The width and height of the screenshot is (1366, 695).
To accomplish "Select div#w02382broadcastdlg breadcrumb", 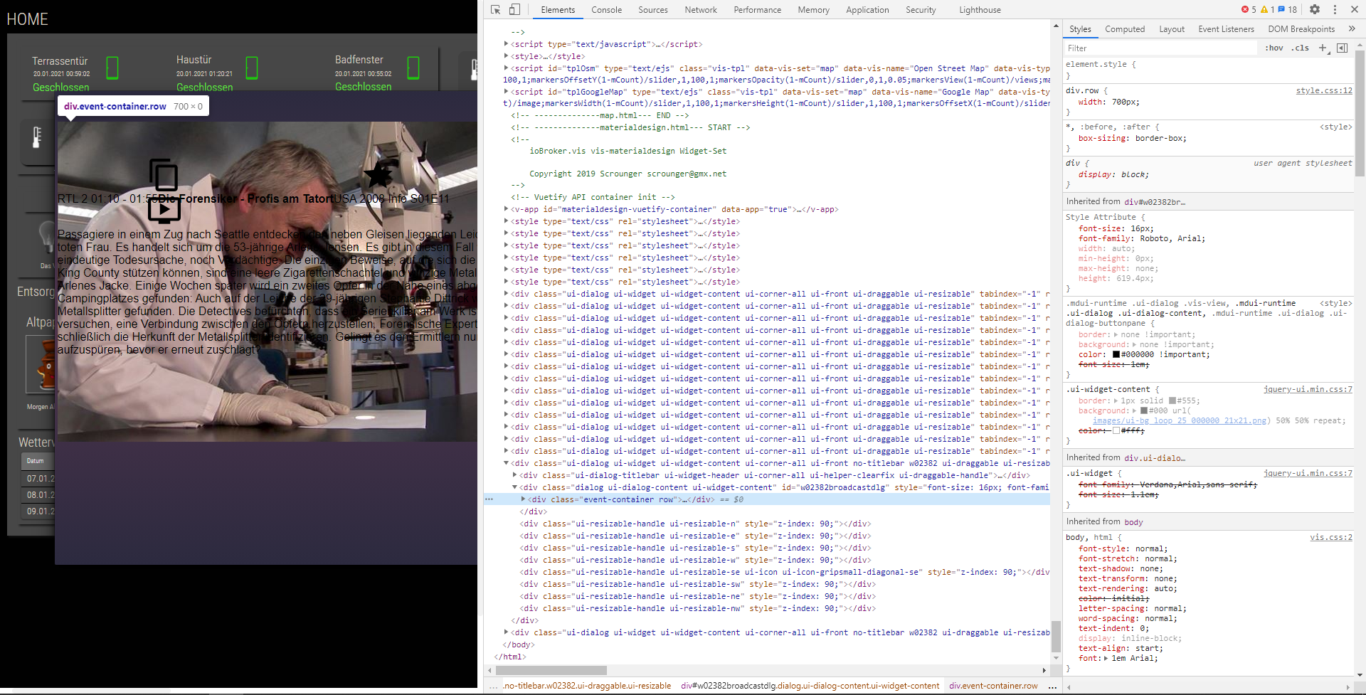I will point(810,686).
